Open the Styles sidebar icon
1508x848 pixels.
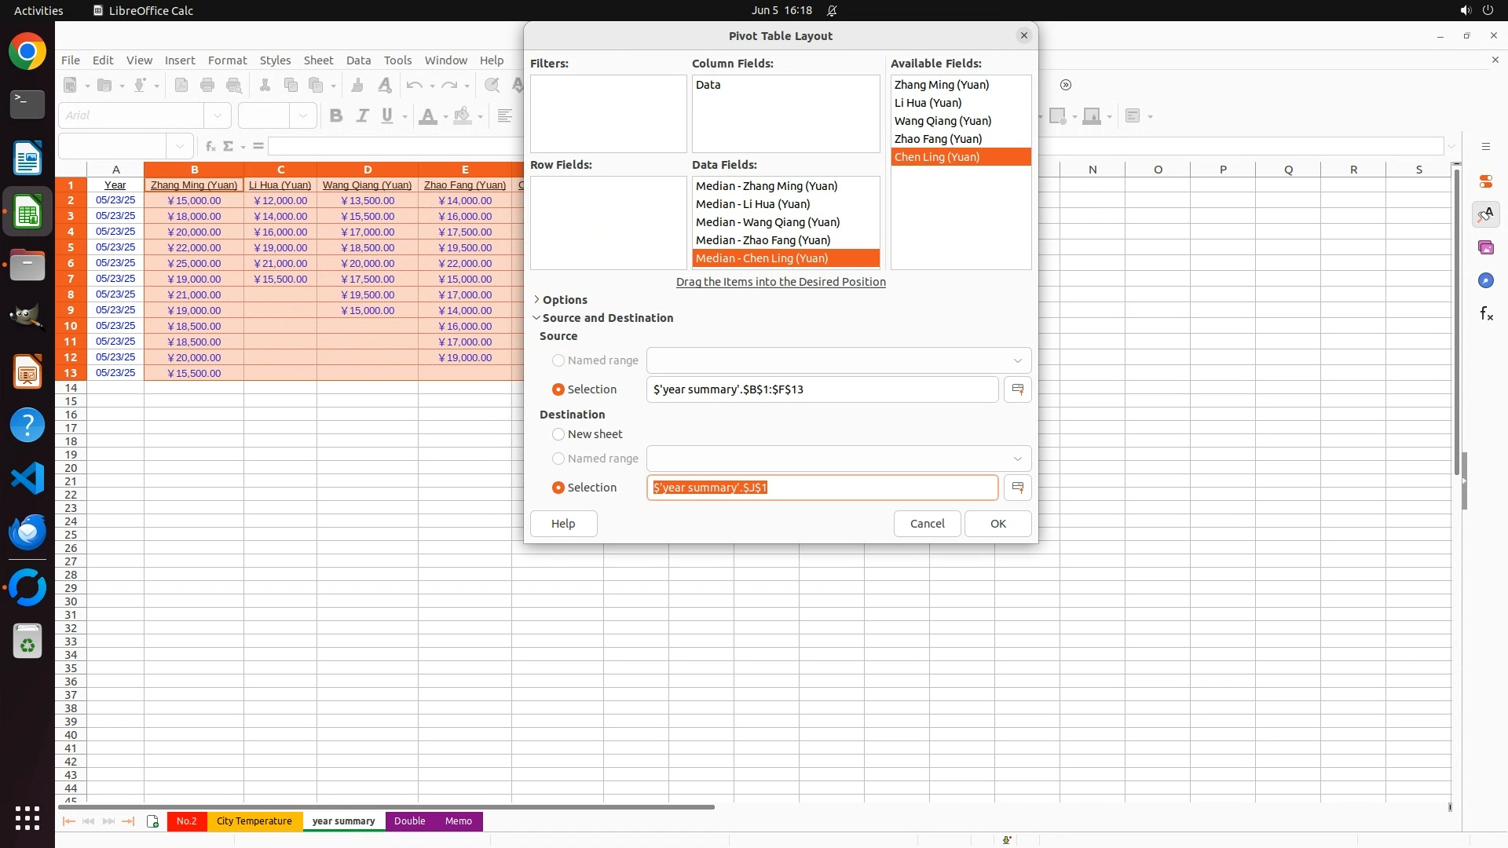coord(1486,214)
